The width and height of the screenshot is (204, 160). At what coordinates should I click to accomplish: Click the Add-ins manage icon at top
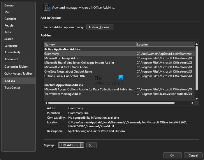pyautogui.click(x=47, y=7)
